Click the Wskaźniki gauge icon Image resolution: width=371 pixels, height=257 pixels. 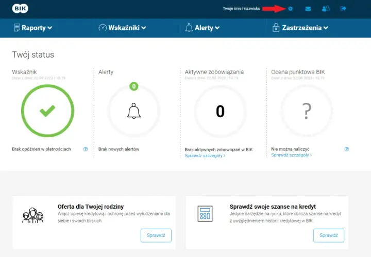[x=103, y=28]
